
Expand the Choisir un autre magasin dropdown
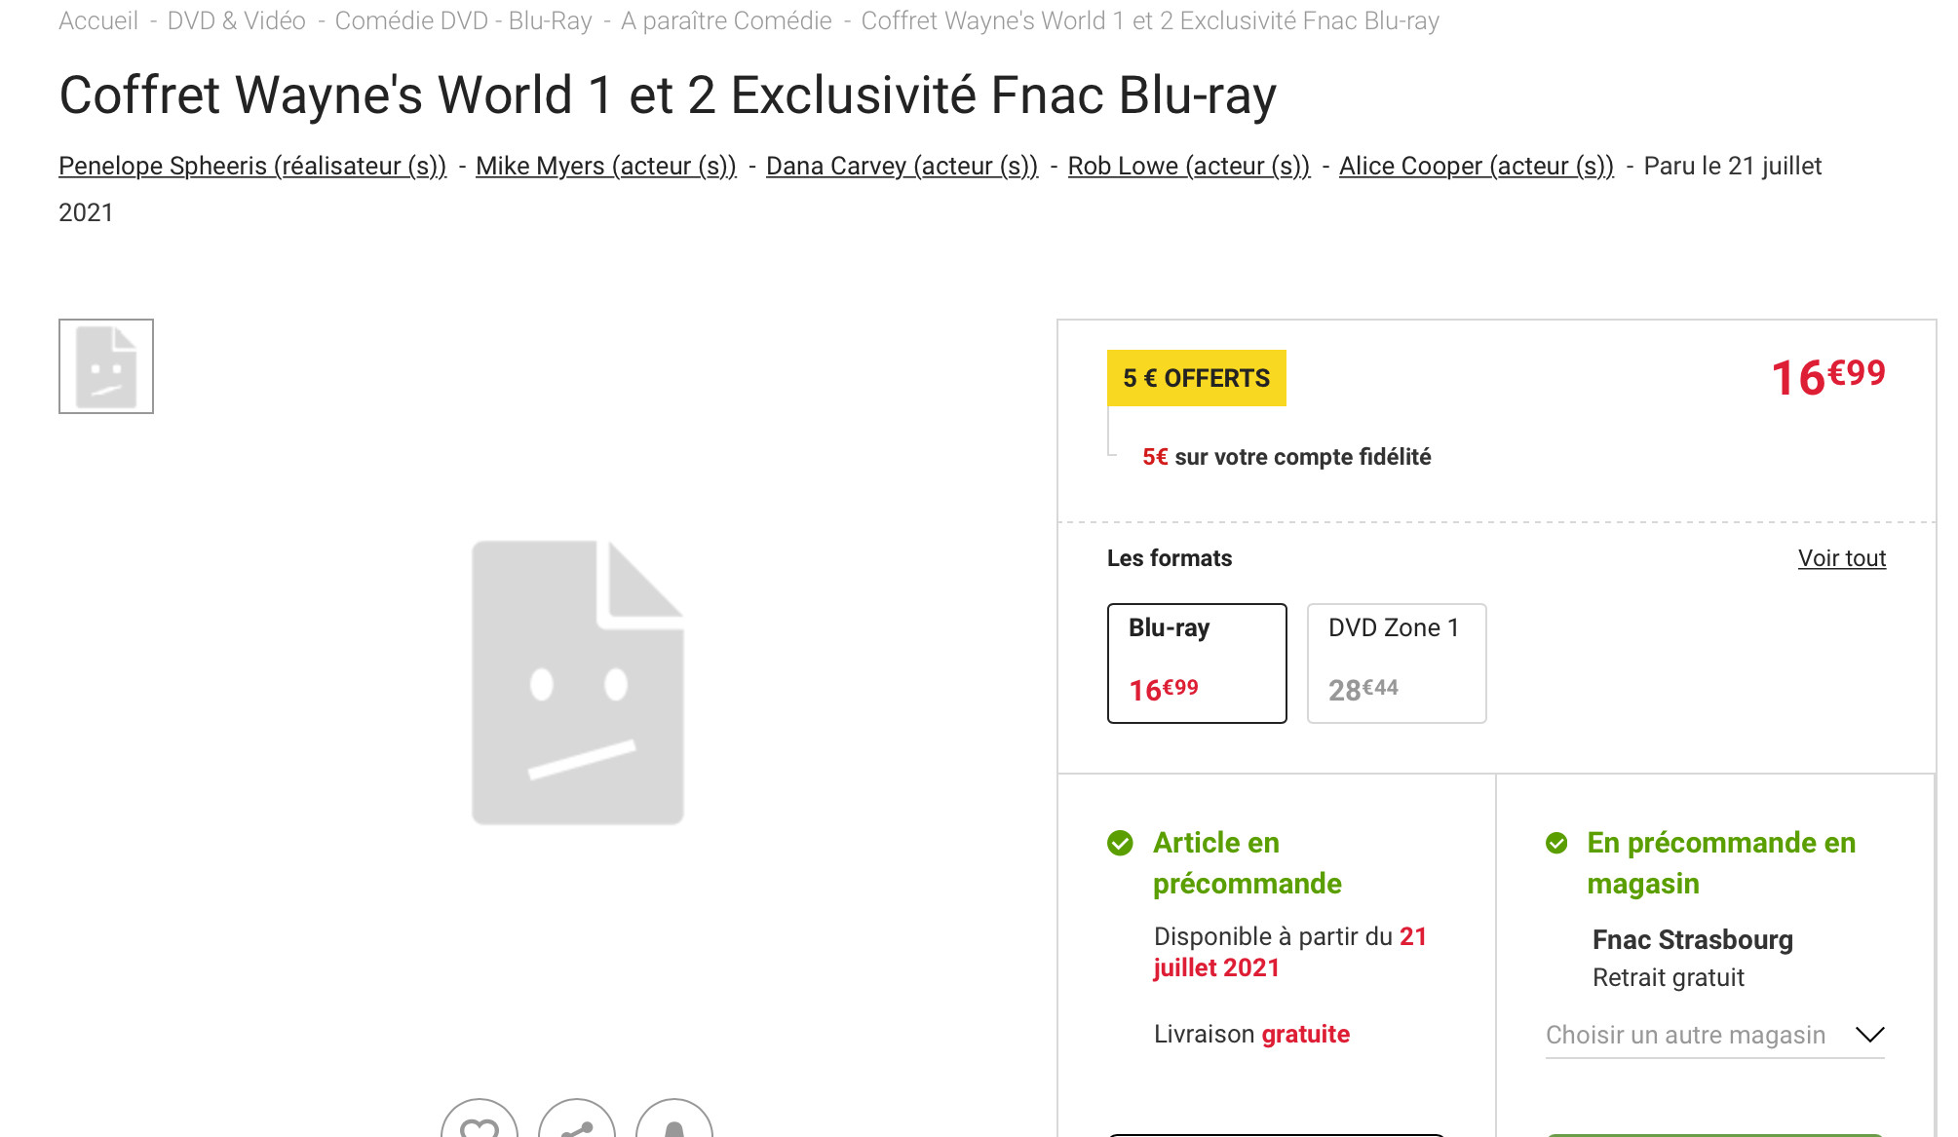(x=1715, y=1035)
